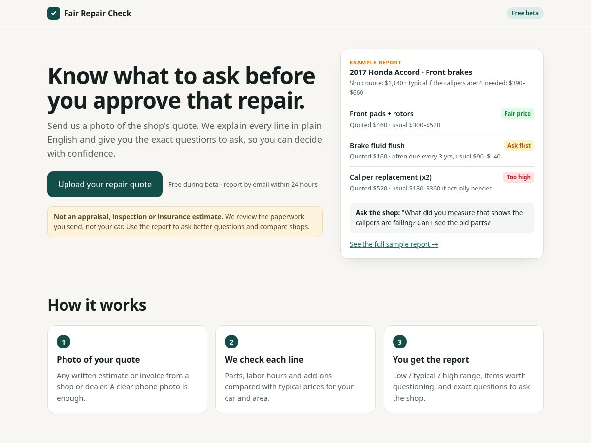Click the Parts, labor hours and add-ons description
The height and width of the screenshot is (443, 591).
[289, 387]
